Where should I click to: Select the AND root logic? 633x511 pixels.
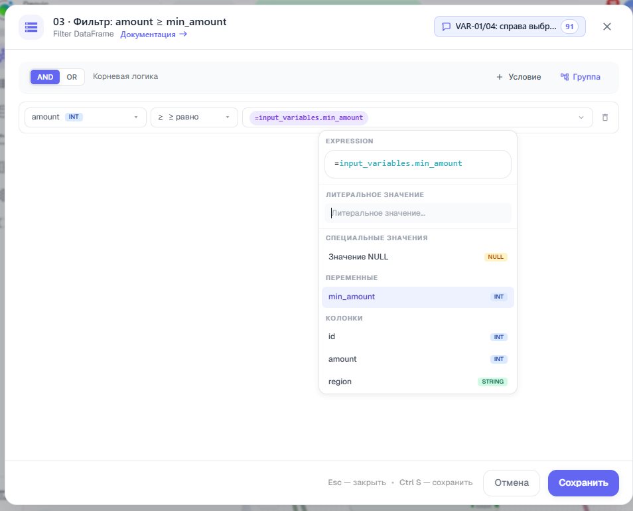[x=45, y=77]
